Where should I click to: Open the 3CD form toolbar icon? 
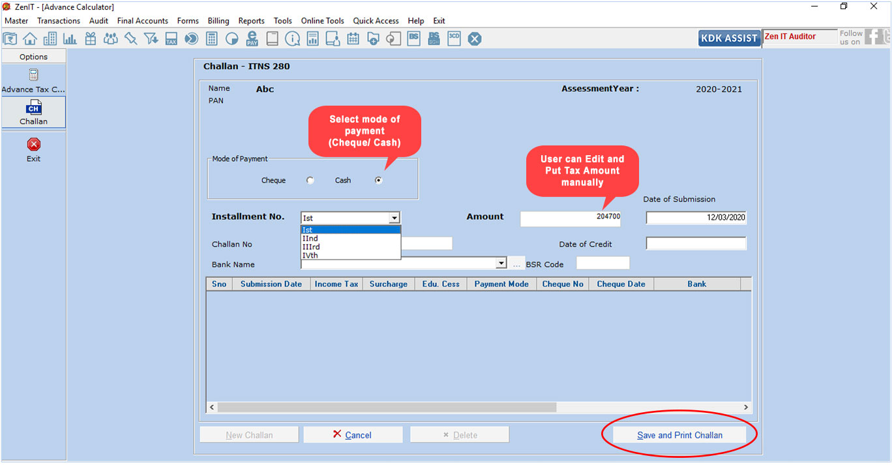coord(454,38)
